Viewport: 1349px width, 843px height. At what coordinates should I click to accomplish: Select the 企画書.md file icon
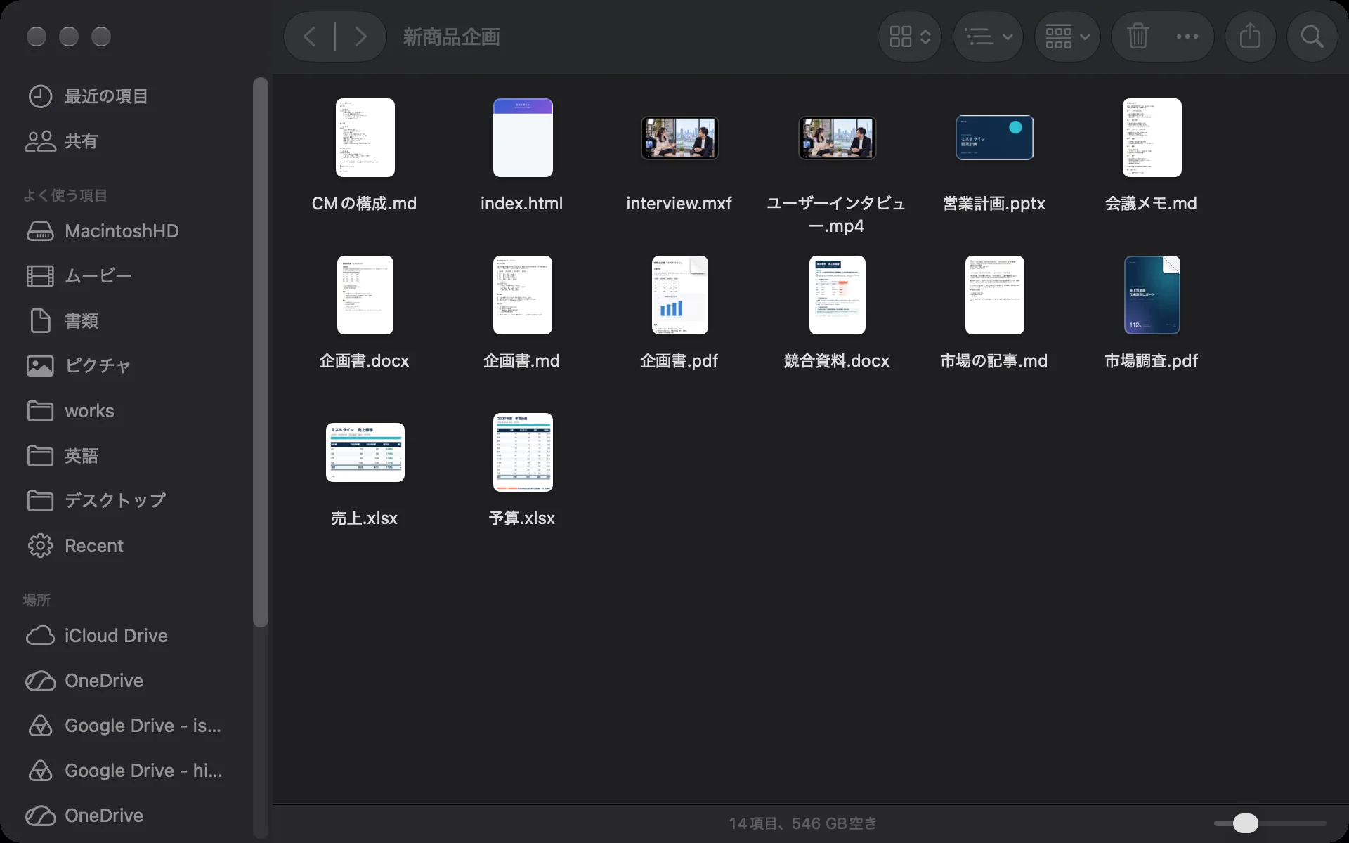click(523, 295)
